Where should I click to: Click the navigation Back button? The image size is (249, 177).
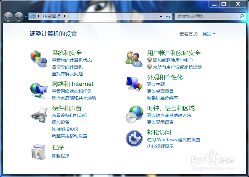tap(8, 17)
